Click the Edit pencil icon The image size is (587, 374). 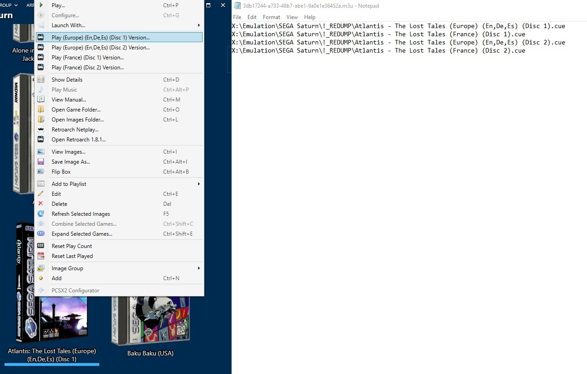[41, 194]
